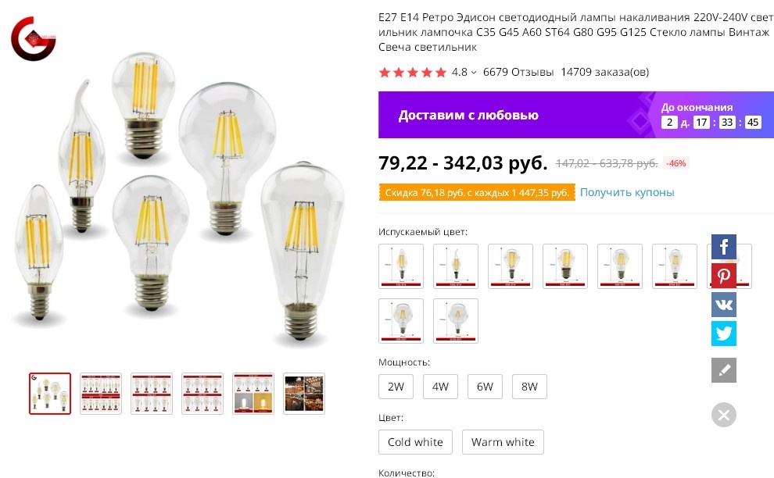Viewport: 774px width, 478px height.
Task: Expand the 4.8 rating dropdown arrow
Action: 474,73
